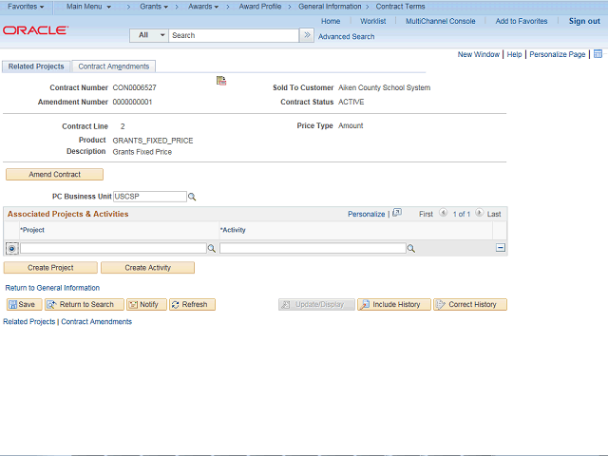
Task: Open Advanced Search link
Action: pyautogui.click(x=346, y=36)
